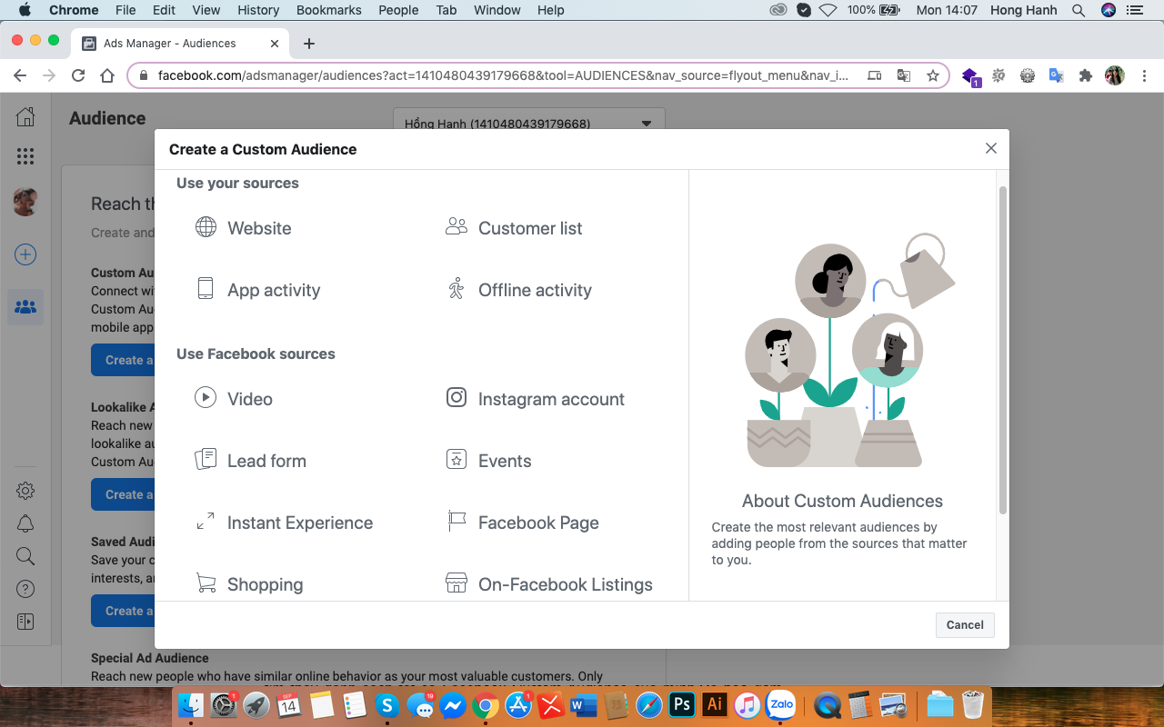Click the Google Translate extension icon
Viewport: 1164px width, 727px height.
coord(1056,75)
